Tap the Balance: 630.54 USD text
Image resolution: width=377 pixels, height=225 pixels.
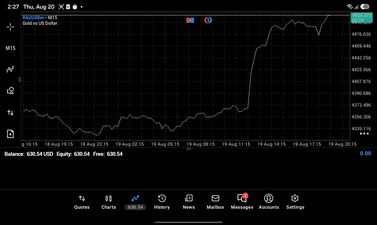point(29,154)
